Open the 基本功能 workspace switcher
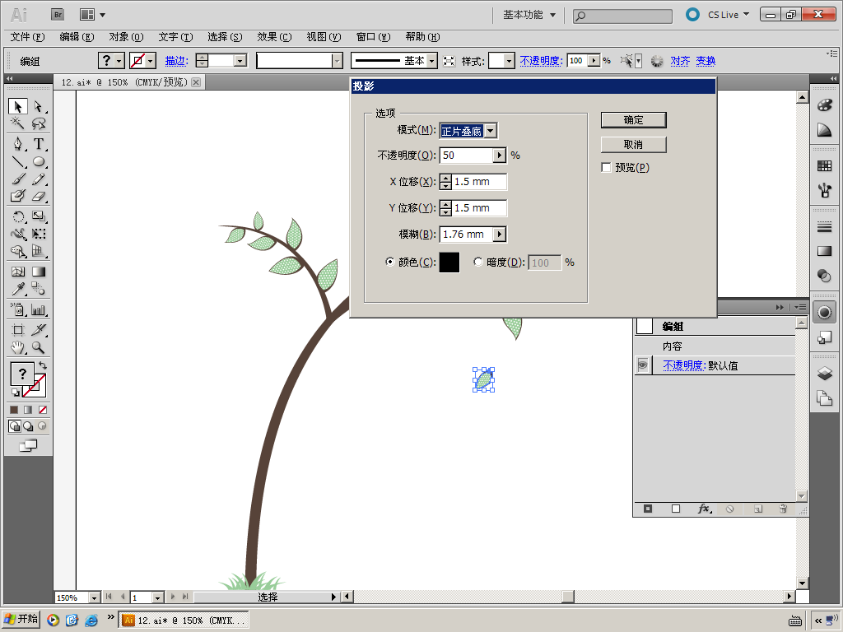The height and width of the screenshot is (632, 843). pos(529,15)
